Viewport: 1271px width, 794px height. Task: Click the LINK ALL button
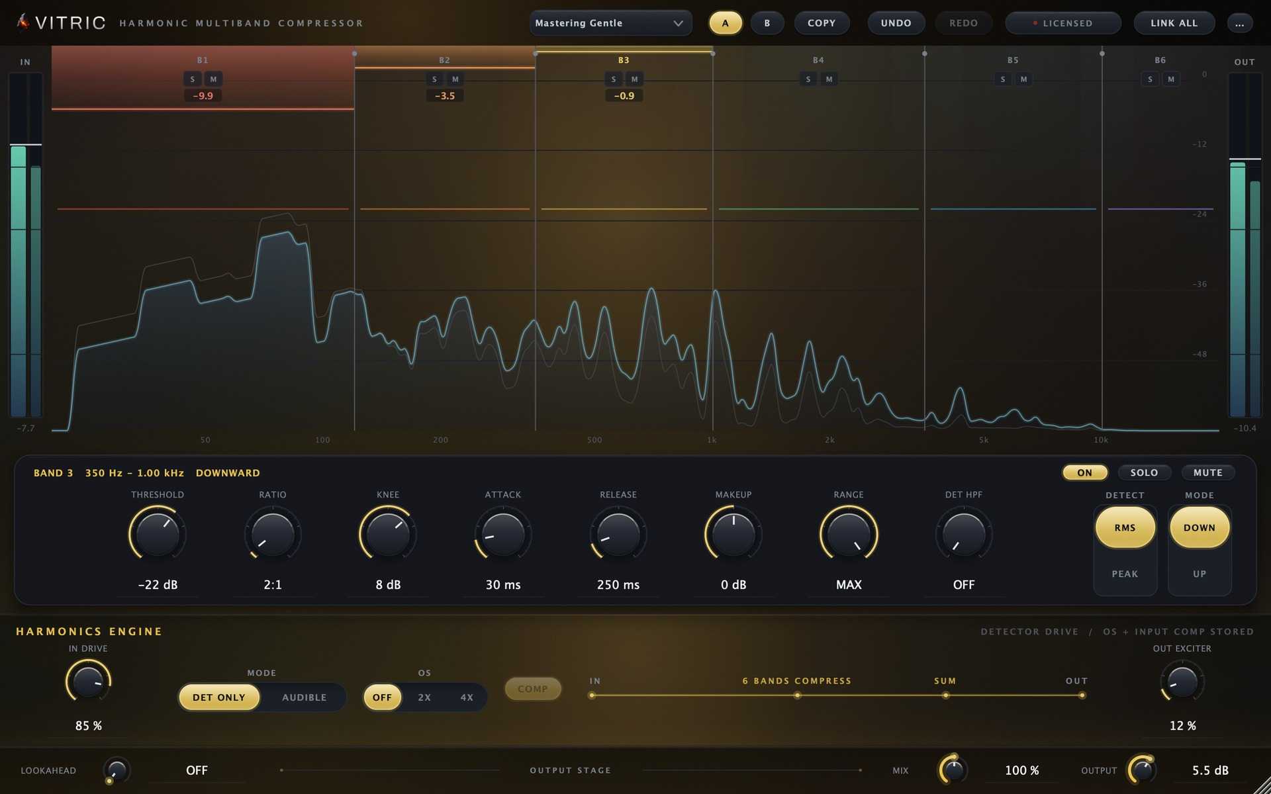pos(1174,23)
